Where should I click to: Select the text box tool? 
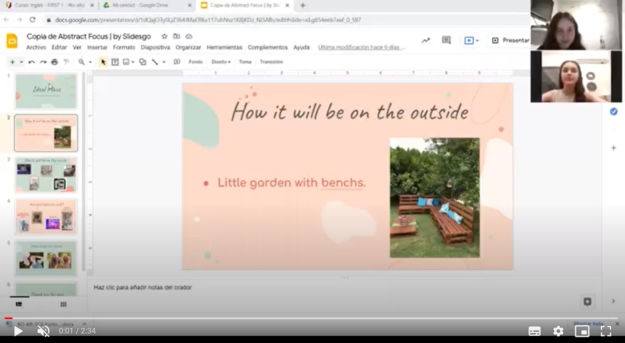click(x=115, y=62)
